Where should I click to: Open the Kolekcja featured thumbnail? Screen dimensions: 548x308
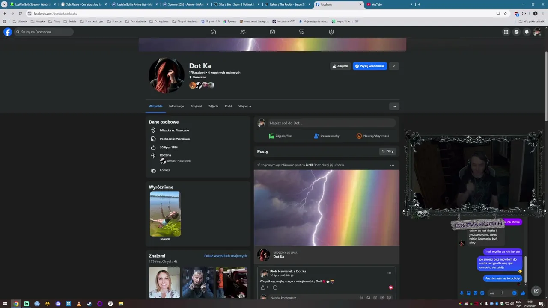click(165, 214)
